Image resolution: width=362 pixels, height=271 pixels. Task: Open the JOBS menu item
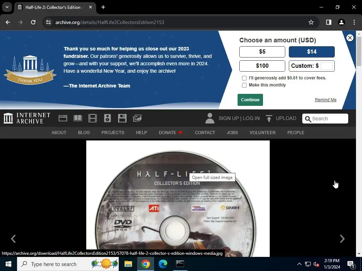pos(232,133)
